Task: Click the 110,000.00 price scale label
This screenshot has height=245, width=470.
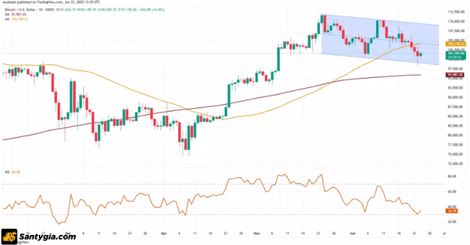Action: pyautogui.click(x=456, y=21)
